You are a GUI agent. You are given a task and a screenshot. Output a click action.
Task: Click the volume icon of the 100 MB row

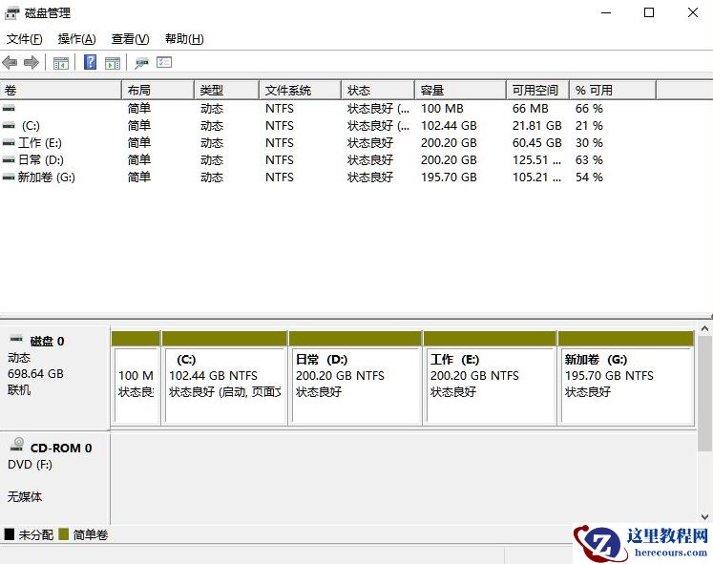pyautogui.click(x=9, y=109)
